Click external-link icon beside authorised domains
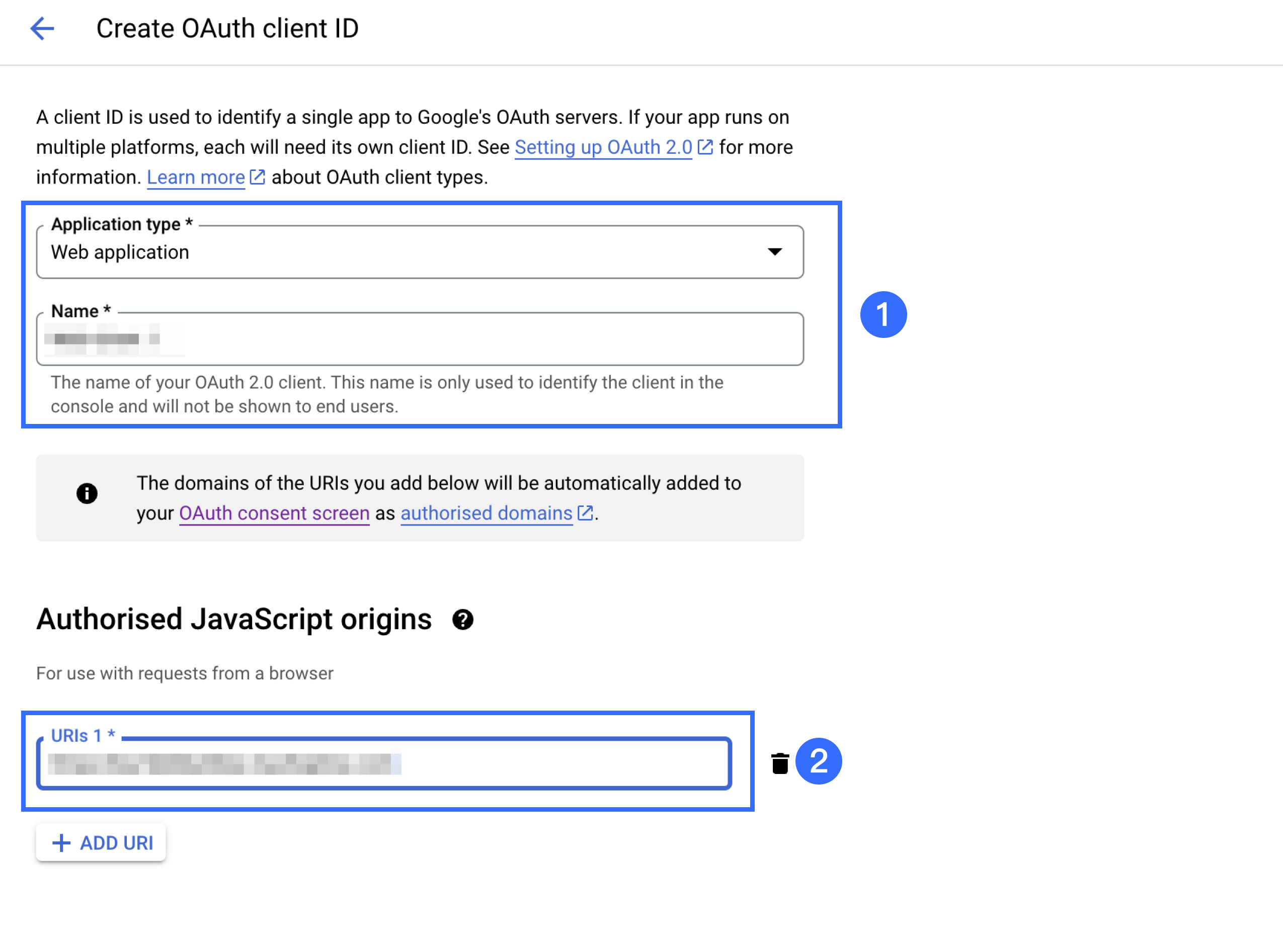Viewport: 1283px width, 951px height. click(585, 513)
